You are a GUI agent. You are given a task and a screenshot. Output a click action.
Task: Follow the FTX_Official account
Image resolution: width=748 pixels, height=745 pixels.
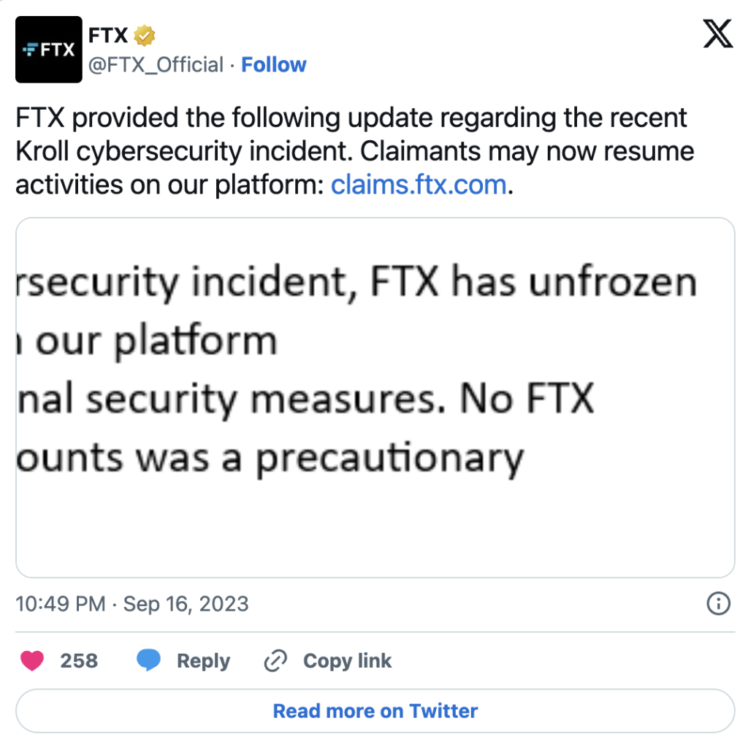(274, 65)
